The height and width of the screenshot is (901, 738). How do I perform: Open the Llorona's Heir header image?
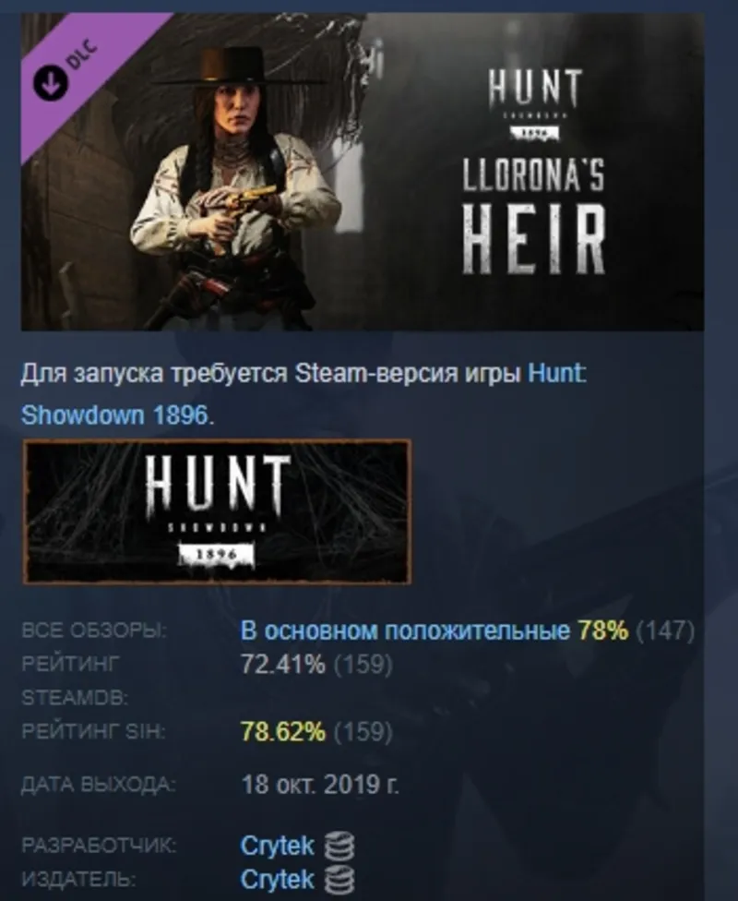(x=363, y=171)
